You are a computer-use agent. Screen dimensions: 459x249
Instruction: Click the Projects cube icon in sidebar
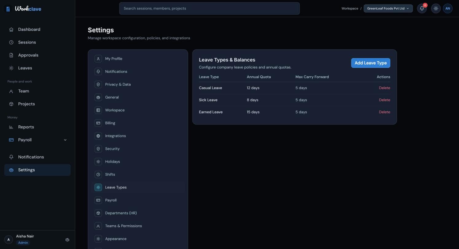(x=11, y=104)
